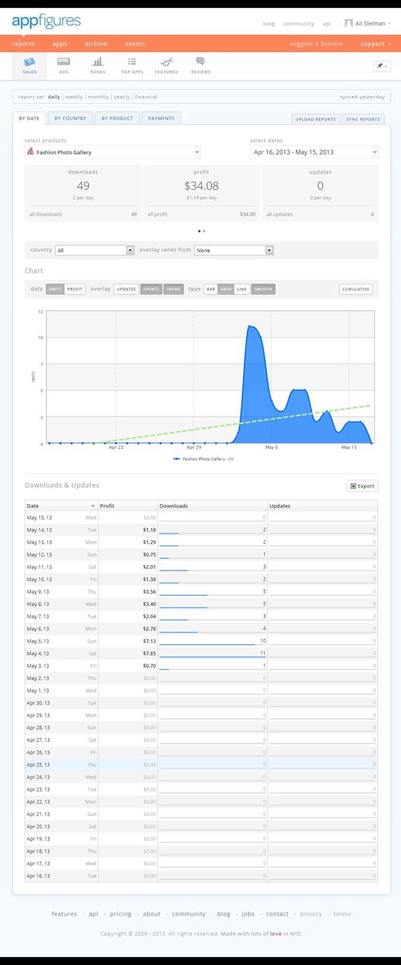This screenshot has width=401, height=965.
Task: Switch chart type to Line
Action: click(x=242, y=289)
